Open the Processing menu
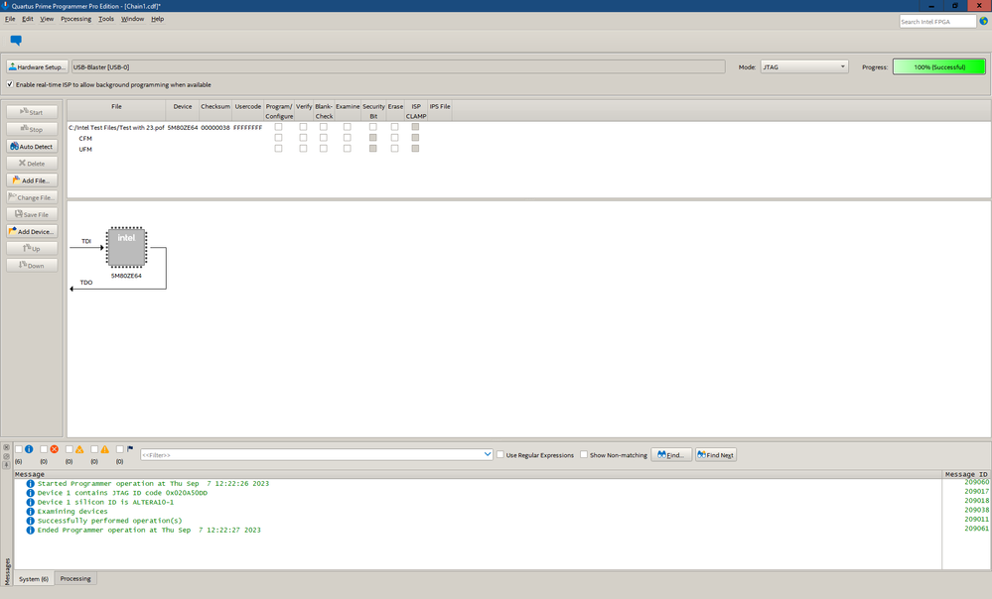The width and height of the screenshot is (992, 599). click(x=75, y=19)
